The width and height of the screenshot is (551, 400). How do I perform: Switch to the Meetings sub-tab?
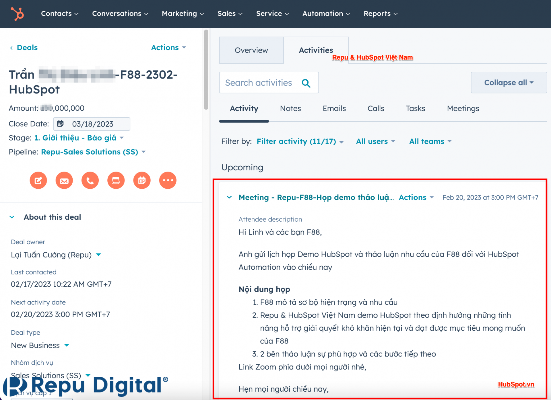463,108
